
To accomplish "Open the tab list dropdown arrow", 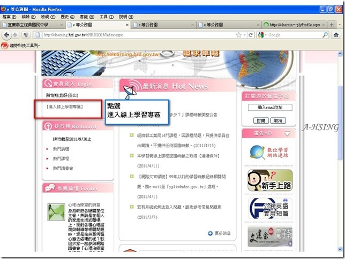I will coord(340,25).
